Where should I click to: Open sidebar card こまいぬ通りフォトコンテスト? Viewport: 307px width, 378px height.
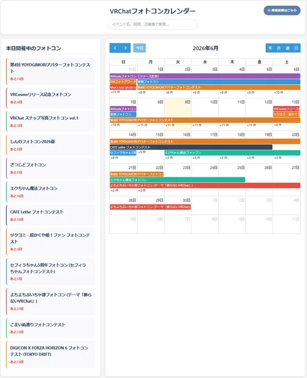point(51,328)
